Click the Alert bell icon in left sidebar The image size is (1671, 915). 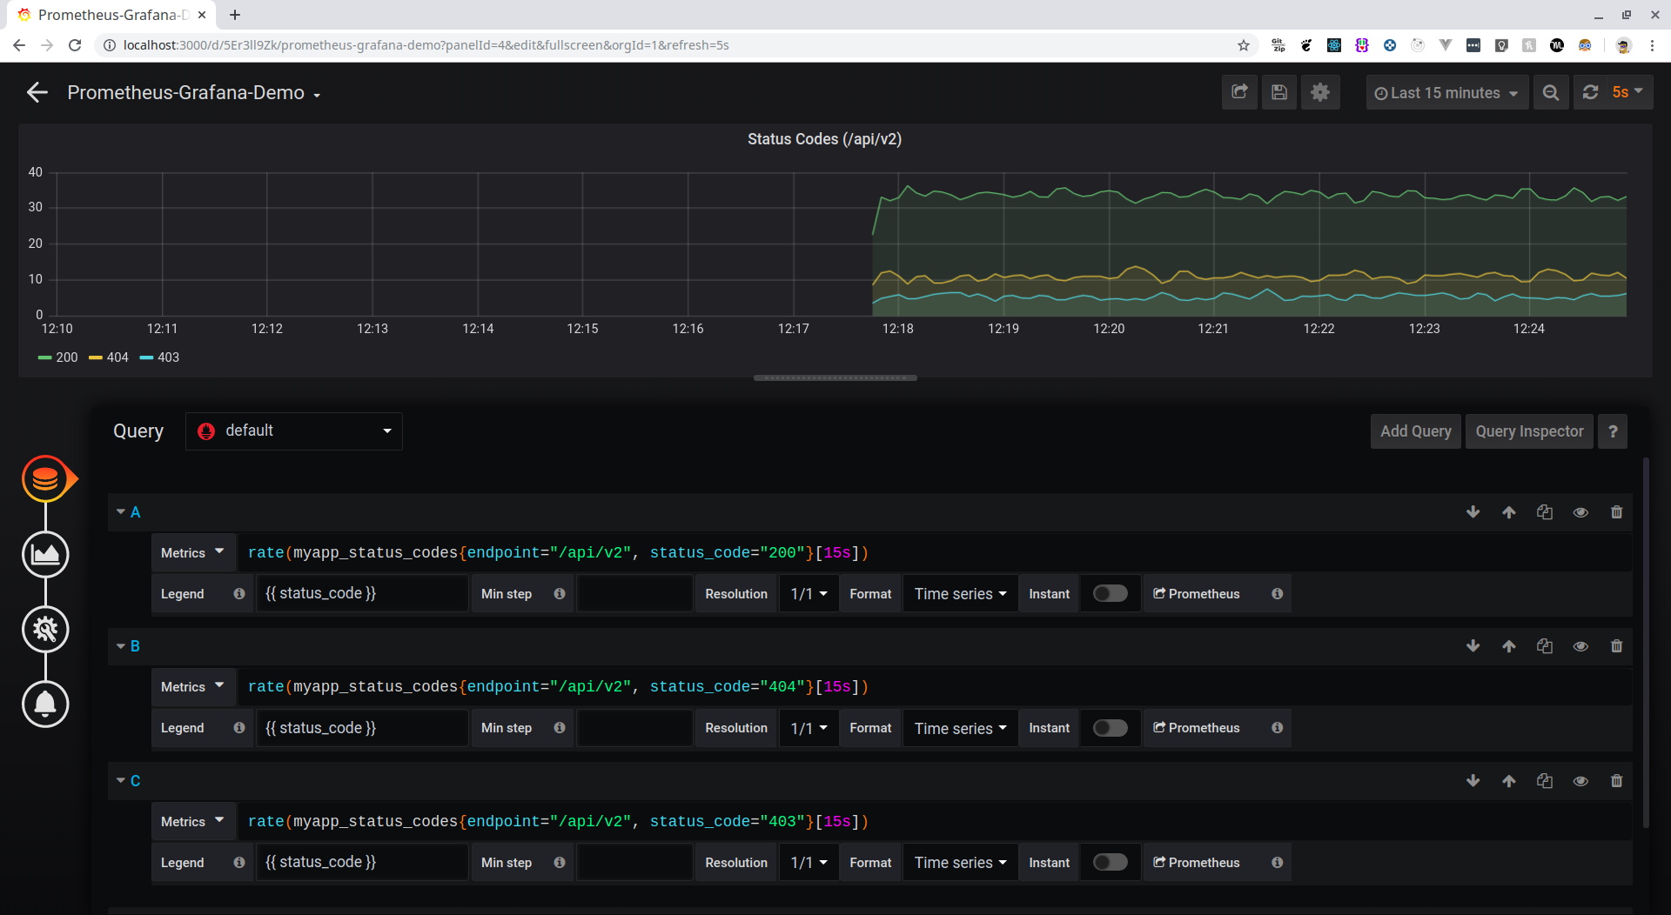point(45,705)
